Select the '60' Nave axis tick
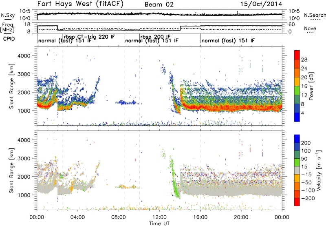This screenshot has height=226, width=326. (x=292, y=24)
